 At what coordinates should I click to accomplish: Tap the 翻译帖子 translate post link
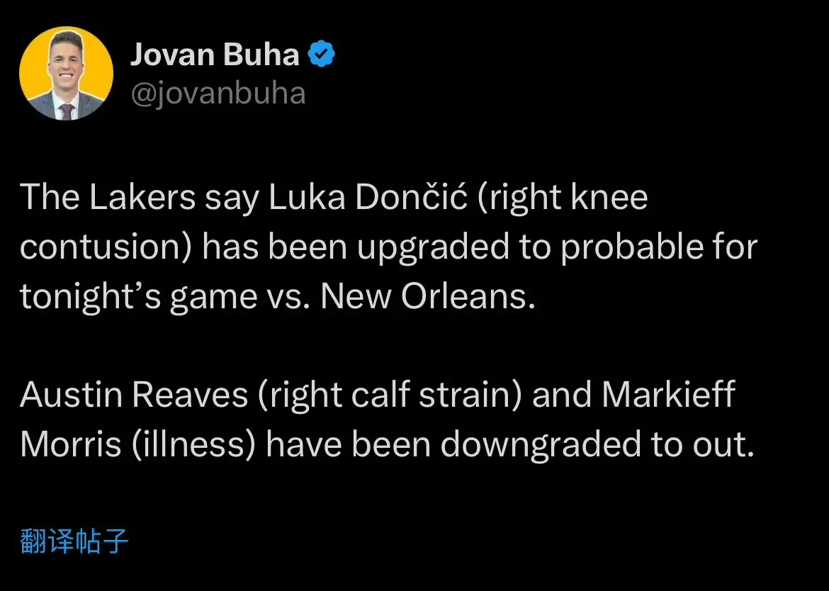click(x=74, y=541)
